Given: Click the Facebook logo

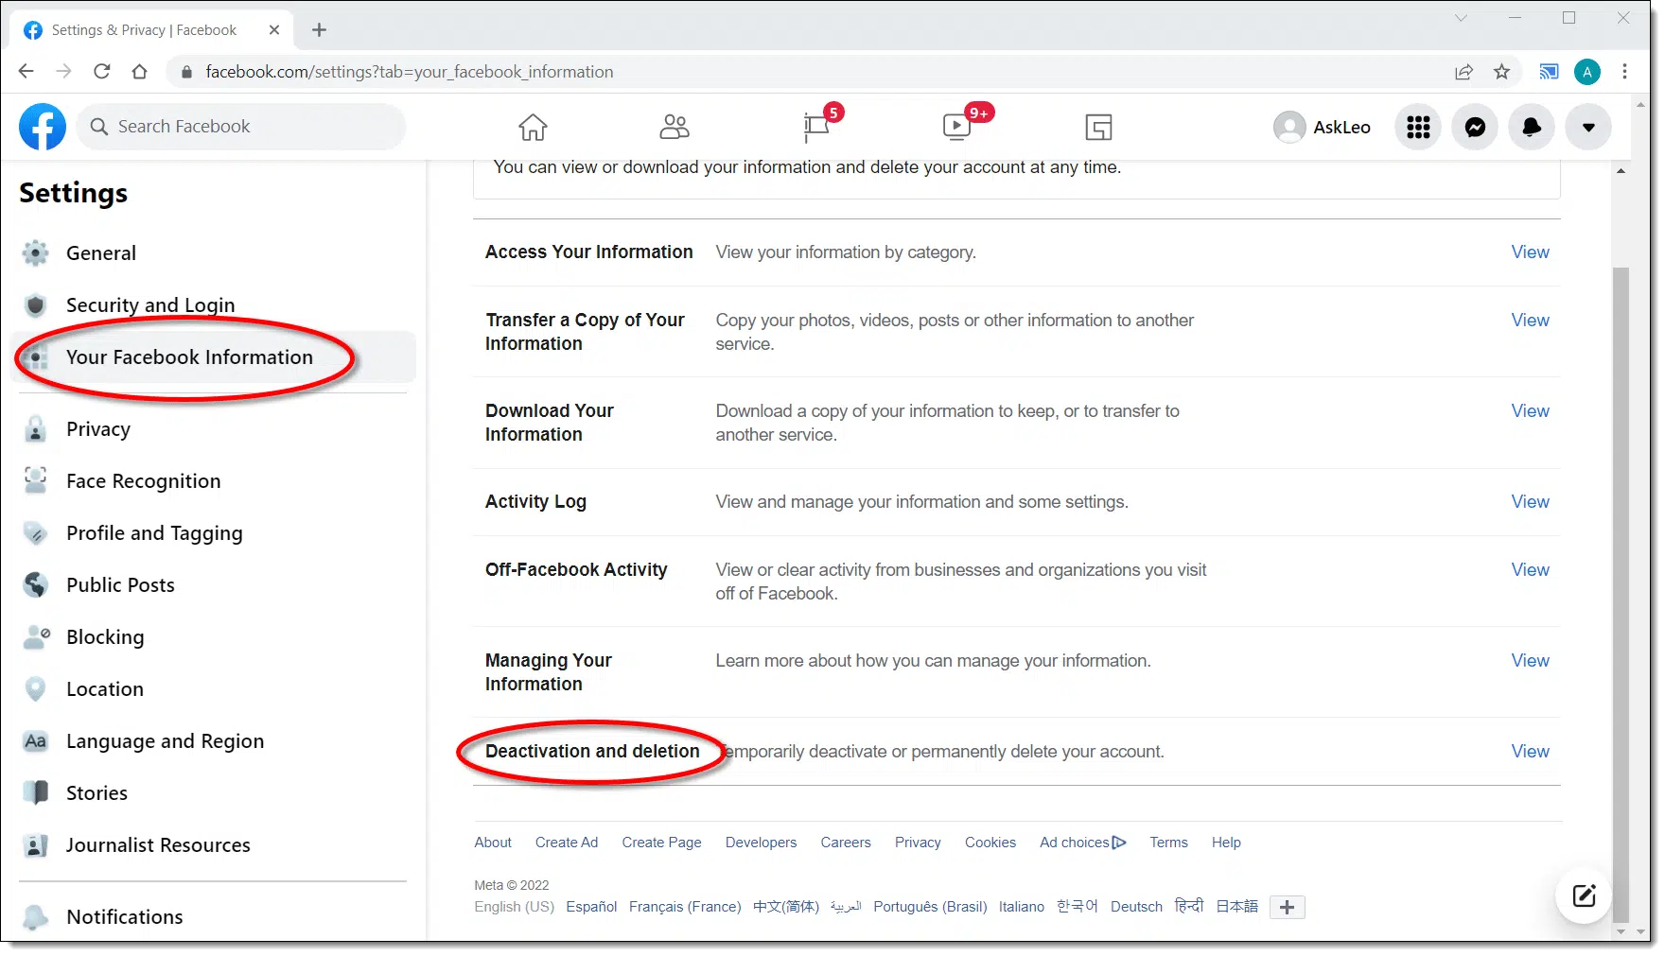Looking at the screenshot, I should click(x=43, y=127).
